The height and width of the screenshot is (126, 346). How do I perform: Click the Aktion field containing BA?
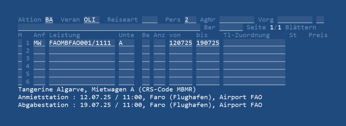(49, 20)
